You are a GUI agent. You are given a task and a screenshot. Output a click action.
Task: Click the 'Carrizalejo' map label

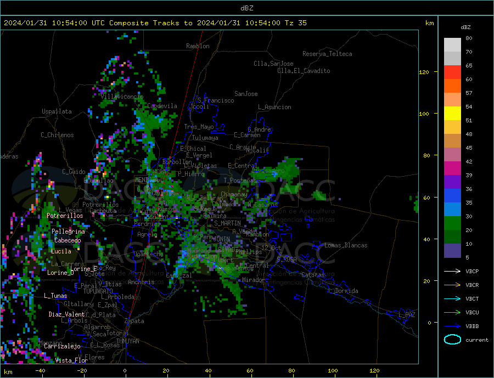pyautogui.click(x=62, y=347)
